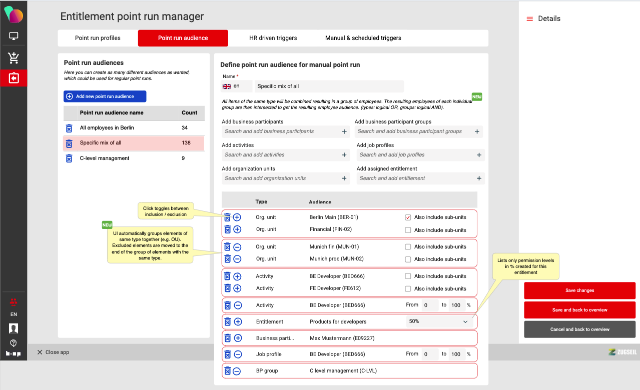Remove the Berlin Main org unit row
Image resolution: width=640 pixels, height=390 pixels.
click(x=227, y=217)
